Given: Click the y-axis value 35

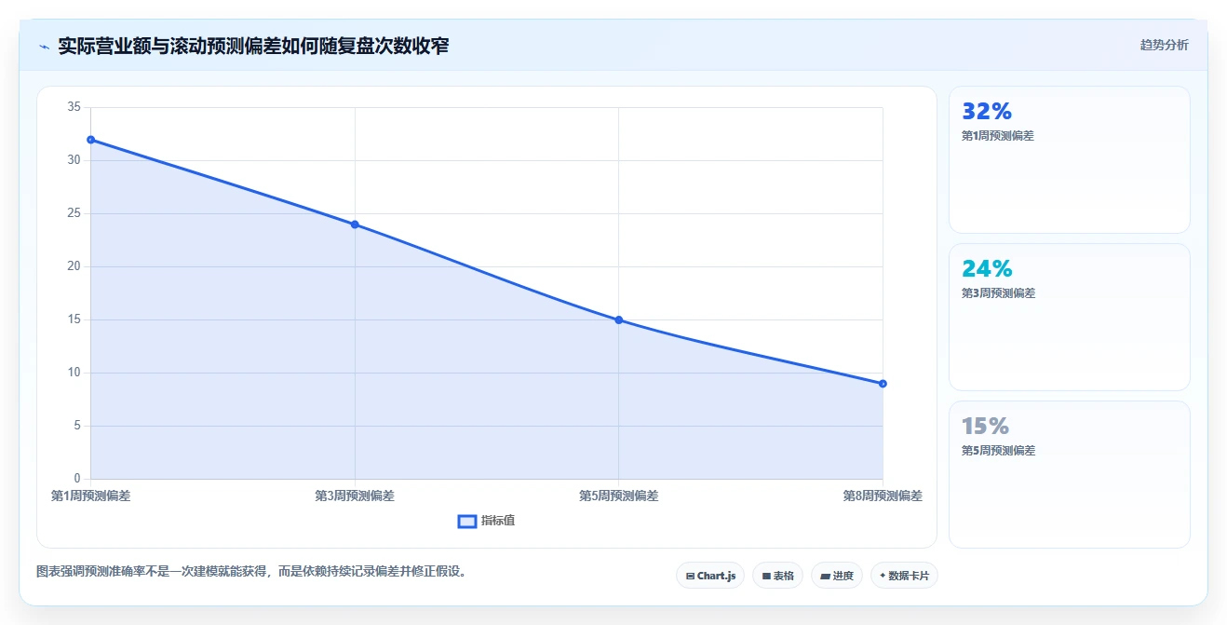Looking at the screenshot, I should (x=74, y=107).
